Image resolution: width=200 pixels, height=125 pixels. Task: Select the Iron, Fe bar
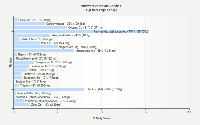pyautogui.click(x=27, y=43)
